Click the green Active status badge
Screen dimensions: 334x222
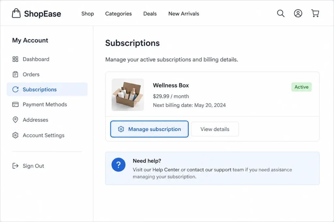[x=301, y=87]
